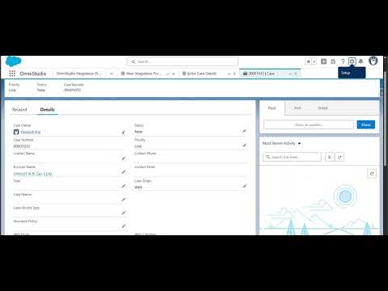Click the Share an update box
The image size is (388, 291).
(309, 124)
